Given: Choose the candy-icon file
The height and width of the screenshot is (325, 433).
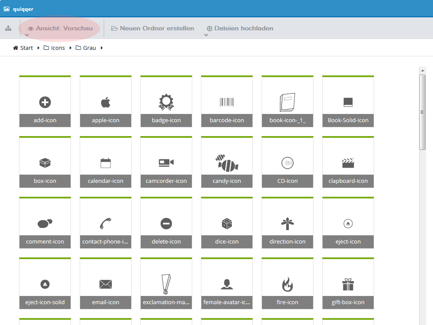Looking at the screenshot, I should 227,162.
